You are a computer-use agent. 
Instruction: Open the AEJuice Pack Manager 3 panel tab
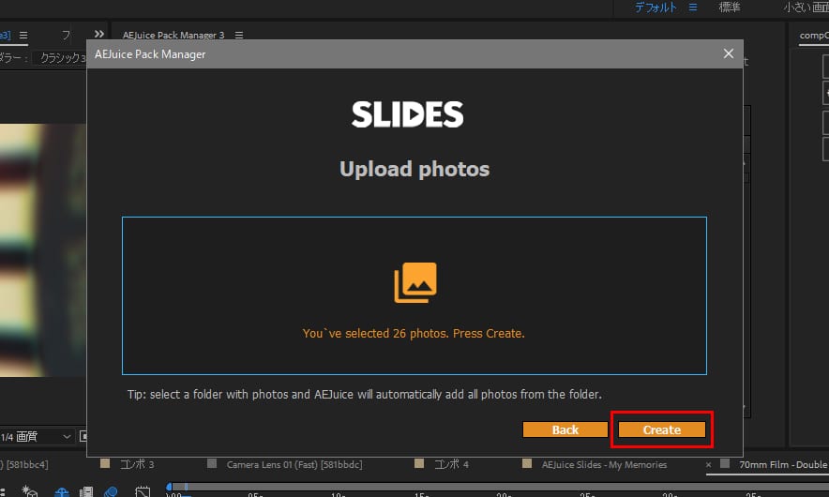tap(173, 35)
